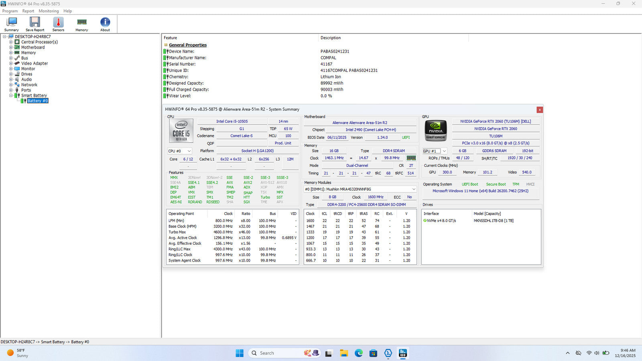
Task: Expand the Central Processor(s) tree node
Action: click(11, 42)
